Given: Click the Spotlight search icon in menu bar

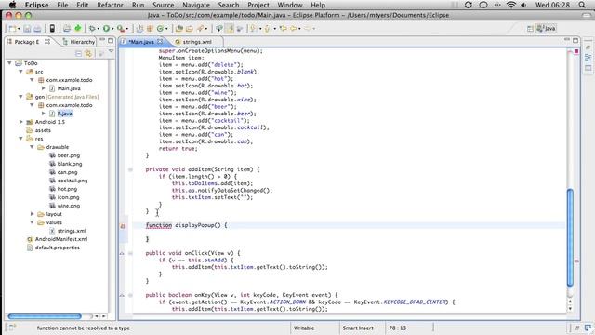Looking at the screenshot, I should [582, 5].
